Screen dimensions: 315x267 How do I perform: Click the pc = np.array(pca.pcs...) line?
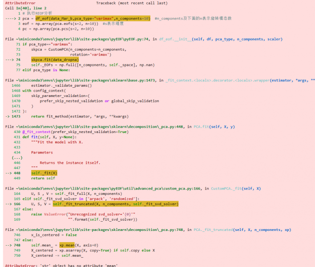coord(58,29)
